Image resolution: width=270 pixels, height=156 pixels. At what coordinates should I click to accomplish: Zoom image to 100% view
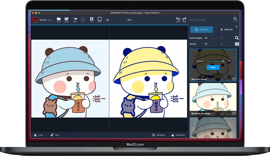click(x=100, y=19)
